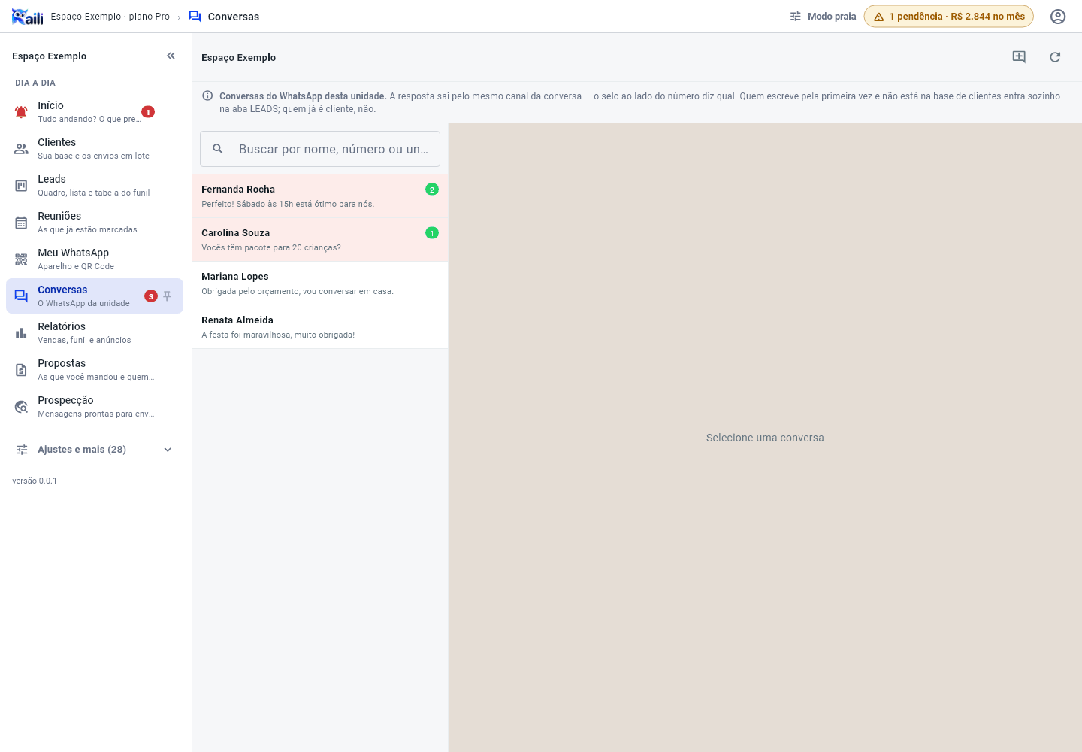Click the Propostas document icon
Viewport: 1082px width, 752px height.
tap(21, 370)
